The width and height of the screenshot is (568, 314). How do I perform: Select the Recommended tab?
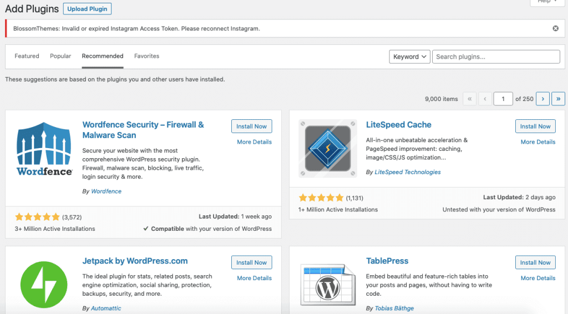(x=103, y=56)
